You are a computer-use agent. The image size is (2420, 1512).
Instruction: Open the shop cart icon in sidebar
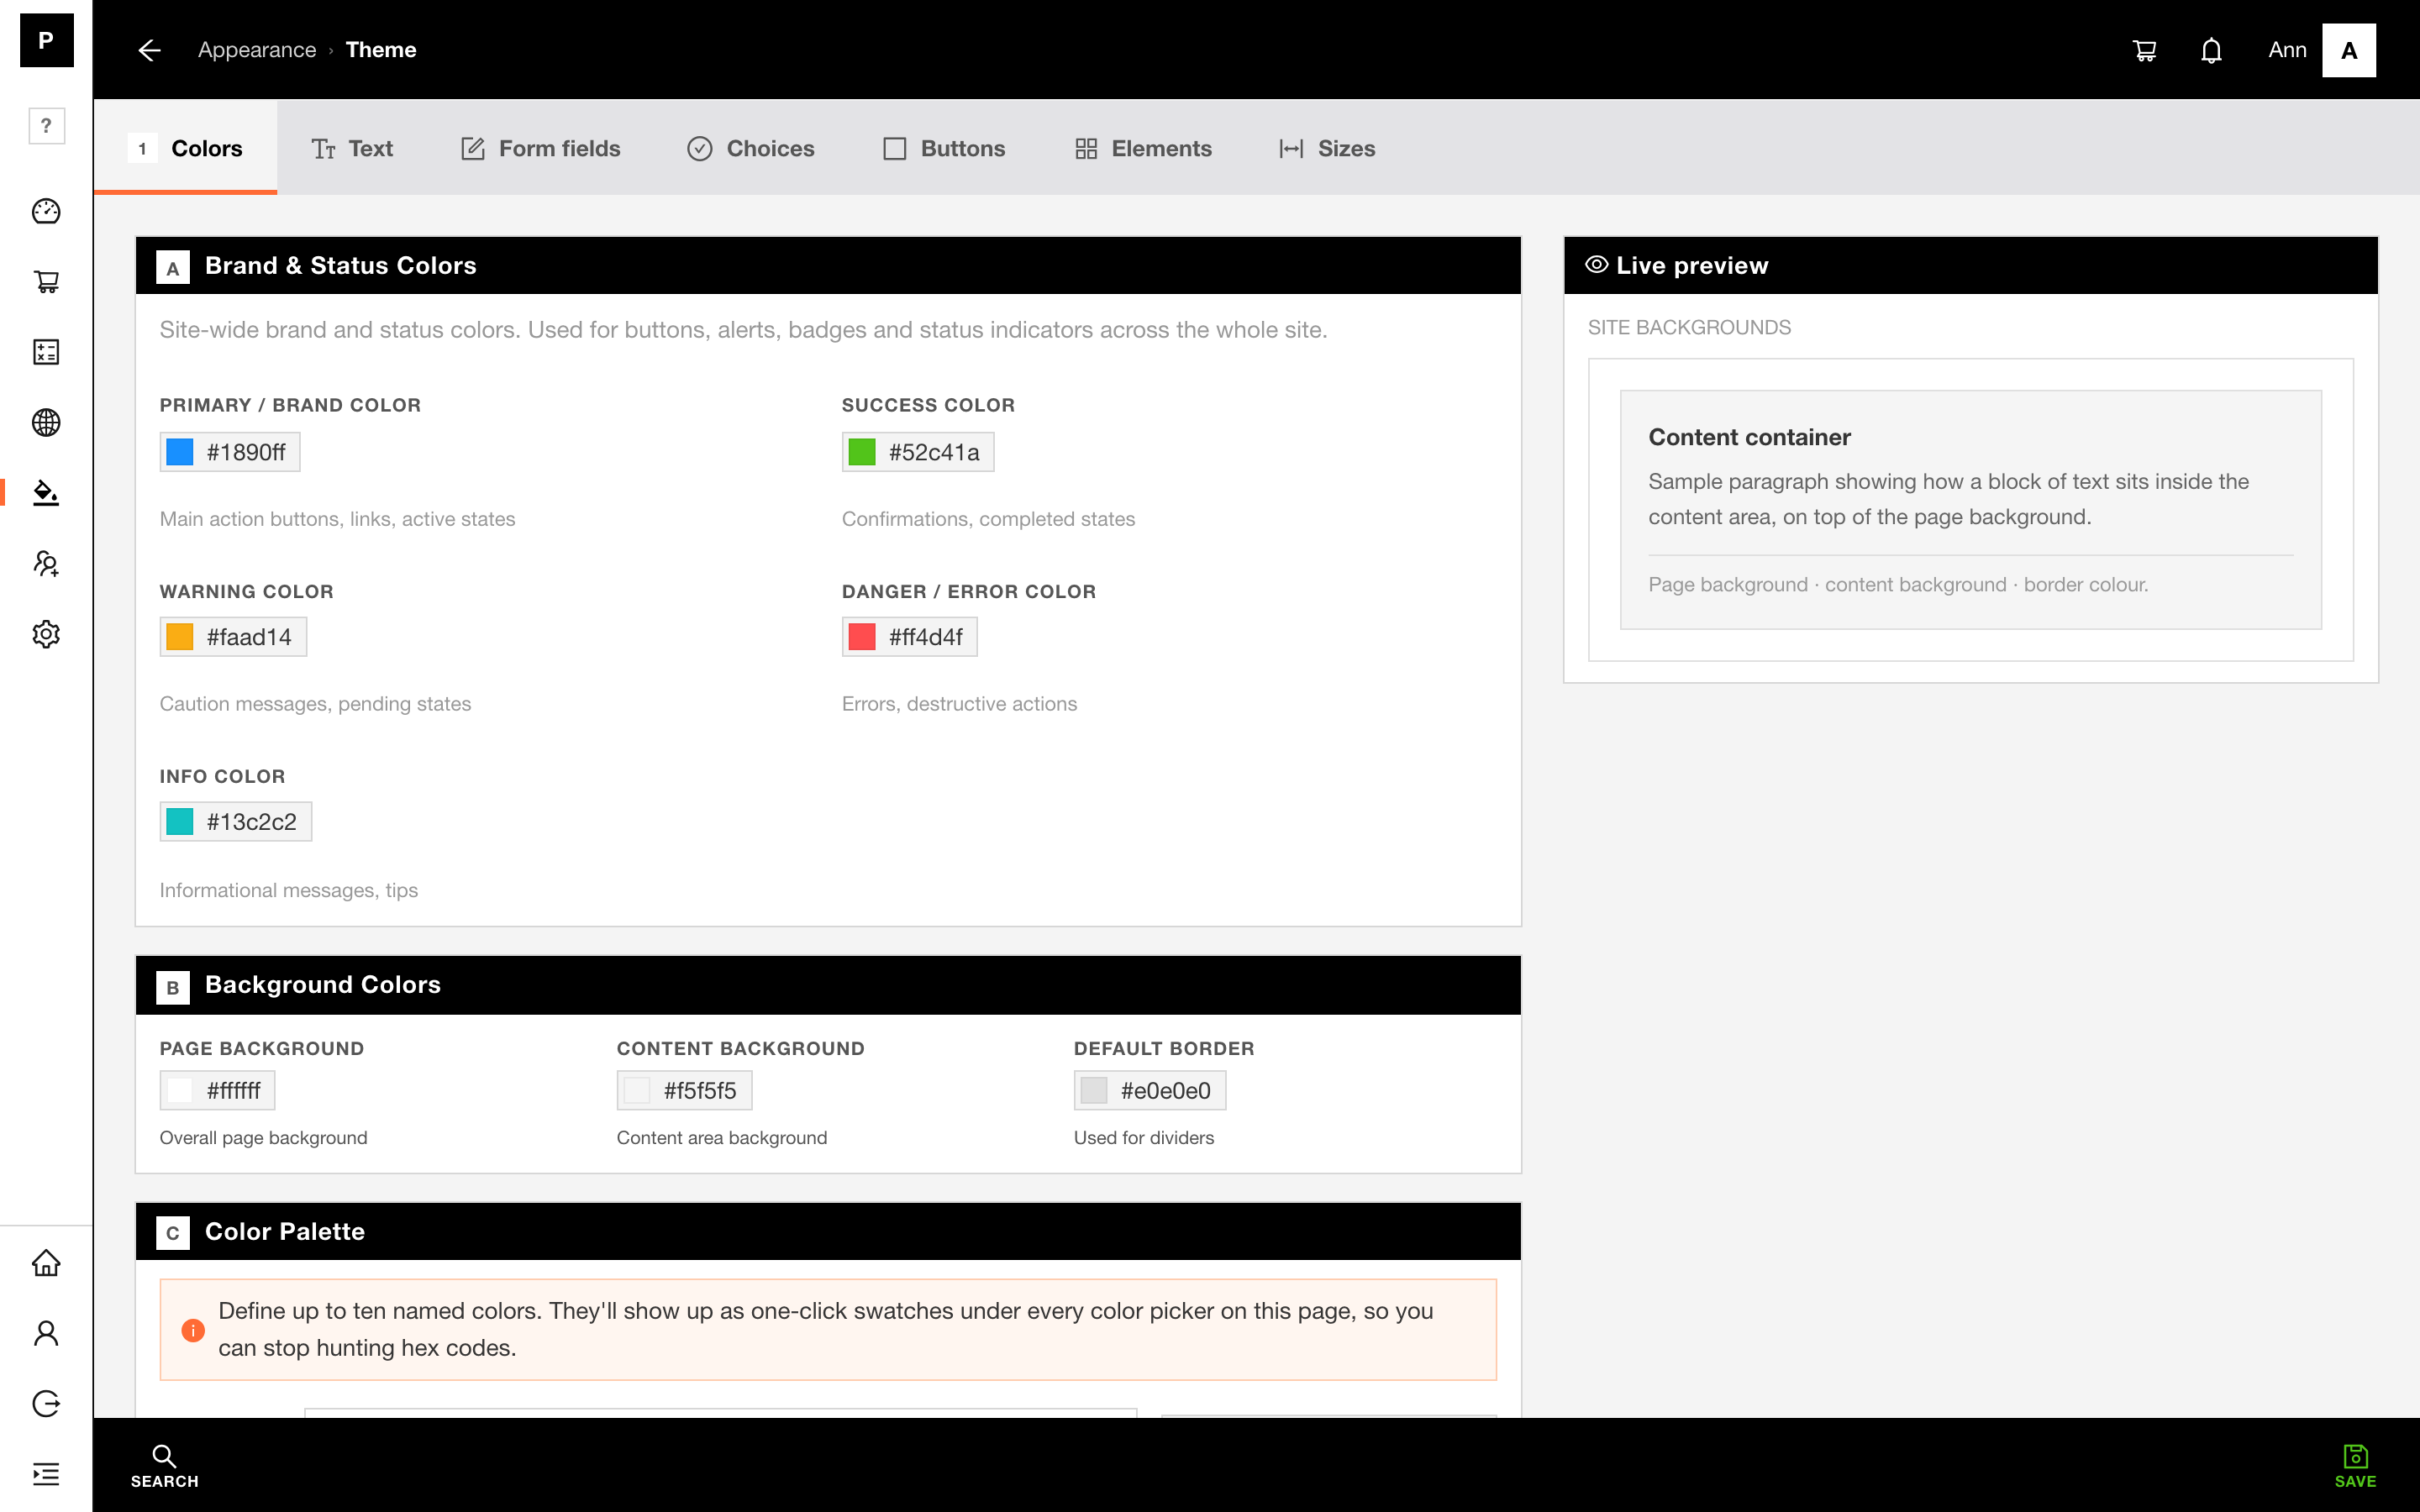pos(46,282)
